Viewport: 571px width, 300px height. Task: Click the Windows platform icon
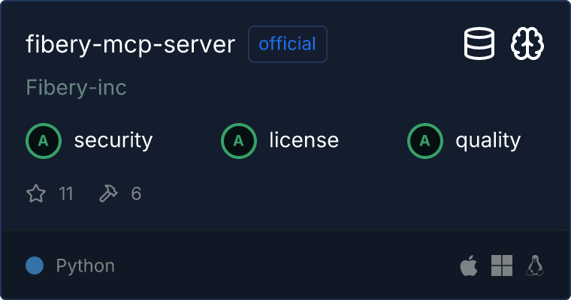[x=501, y=265]
